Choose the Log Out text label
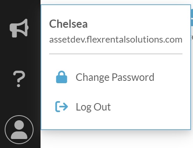This screenshot has width=193, height=148. [x=93, y=107]
